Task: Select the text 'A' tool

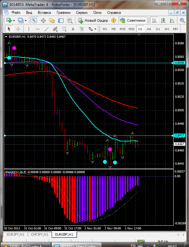Action: point(73,29)
